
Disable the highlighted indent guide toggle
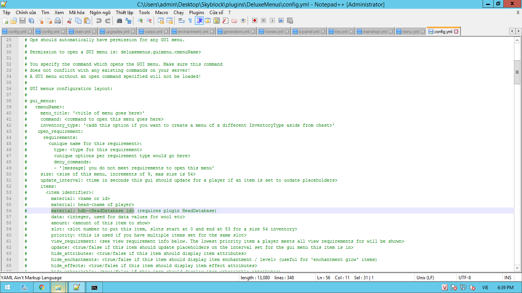(199, 21)
